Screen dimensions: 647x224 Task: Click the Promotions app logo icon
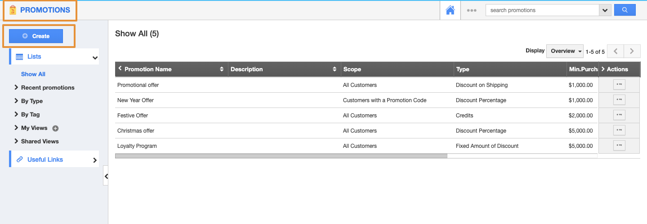click(13, 10)
